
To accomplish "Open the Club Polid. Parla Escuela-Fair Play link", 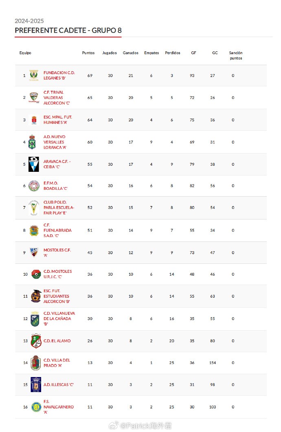I will [59, 207].
